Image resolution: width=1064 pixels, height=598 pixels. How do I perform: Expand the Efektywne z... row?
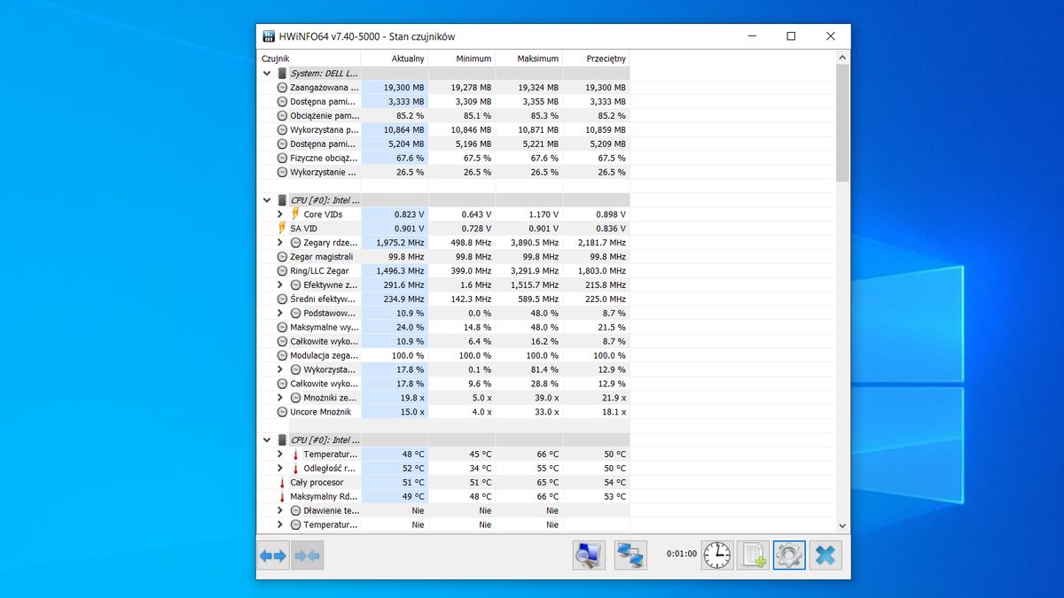tap(281, 285)
